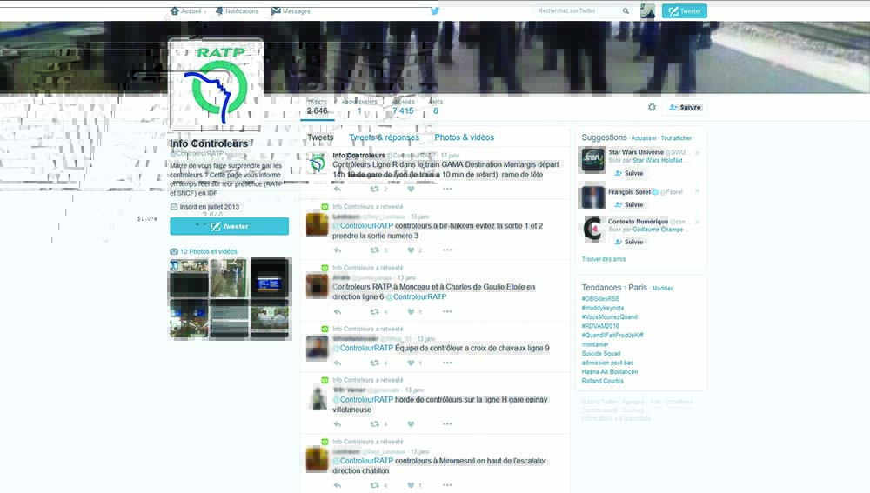The image size is (870, 493).
Task: Open Messages in top bar
Action: pos(291,11)
